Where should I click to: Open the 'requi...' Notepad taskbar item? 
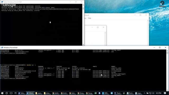click(x=139, y=93)
